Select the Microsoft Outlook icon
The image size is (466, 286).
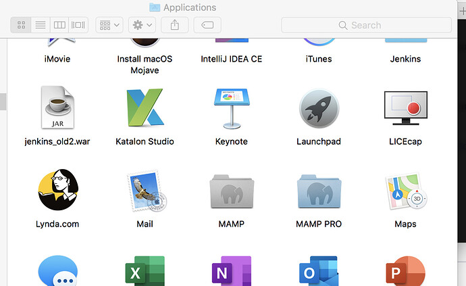(319, 271)
